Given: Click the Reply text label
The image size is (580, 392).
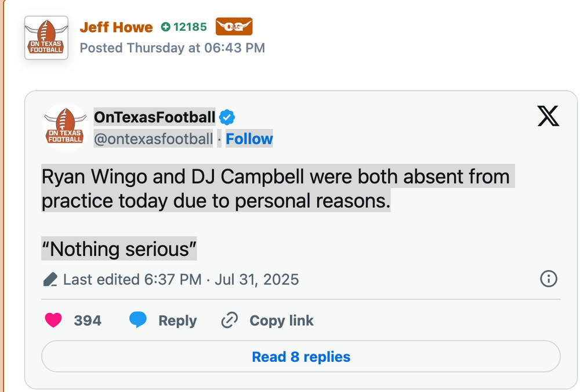Looking at the screenshot, I should (x=177, y=321).
